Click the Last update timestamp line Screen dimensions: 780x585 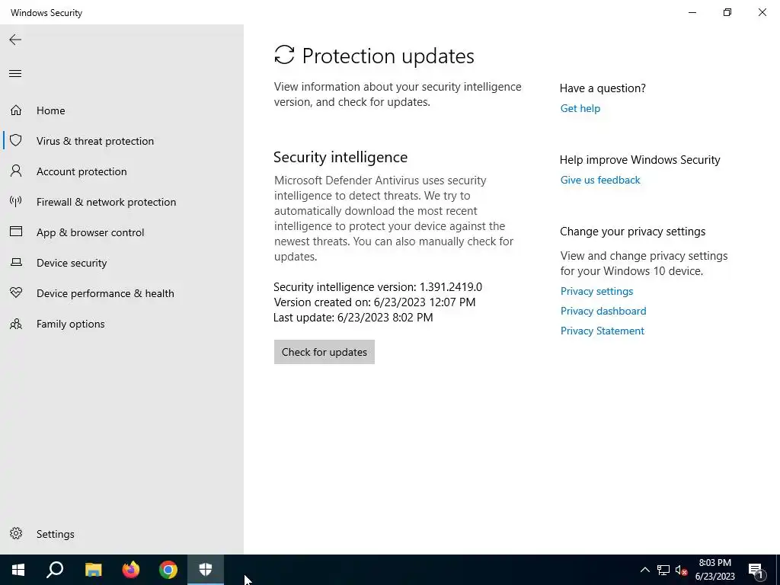pos(353,318)
